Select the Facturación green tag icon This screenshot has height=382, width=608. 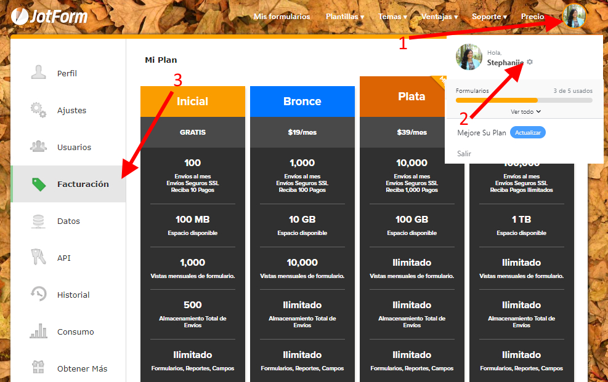click(39, 184)
